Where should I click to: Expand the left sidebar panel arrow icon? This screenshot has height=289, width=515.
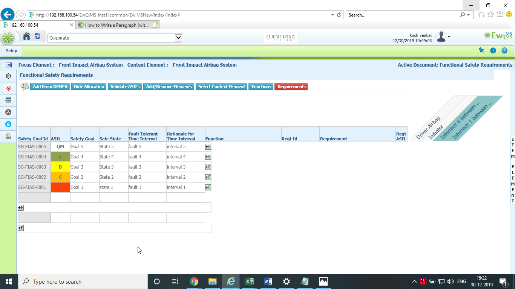point(8,65)
